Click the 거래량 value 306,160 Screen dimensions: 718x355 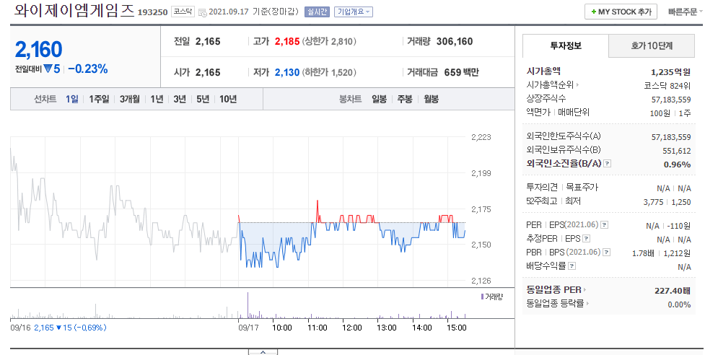455,41
